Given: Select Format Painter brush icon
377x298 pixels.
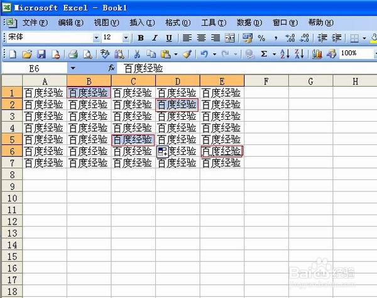Looking at the screenshot, I should [x=187, y=54].
